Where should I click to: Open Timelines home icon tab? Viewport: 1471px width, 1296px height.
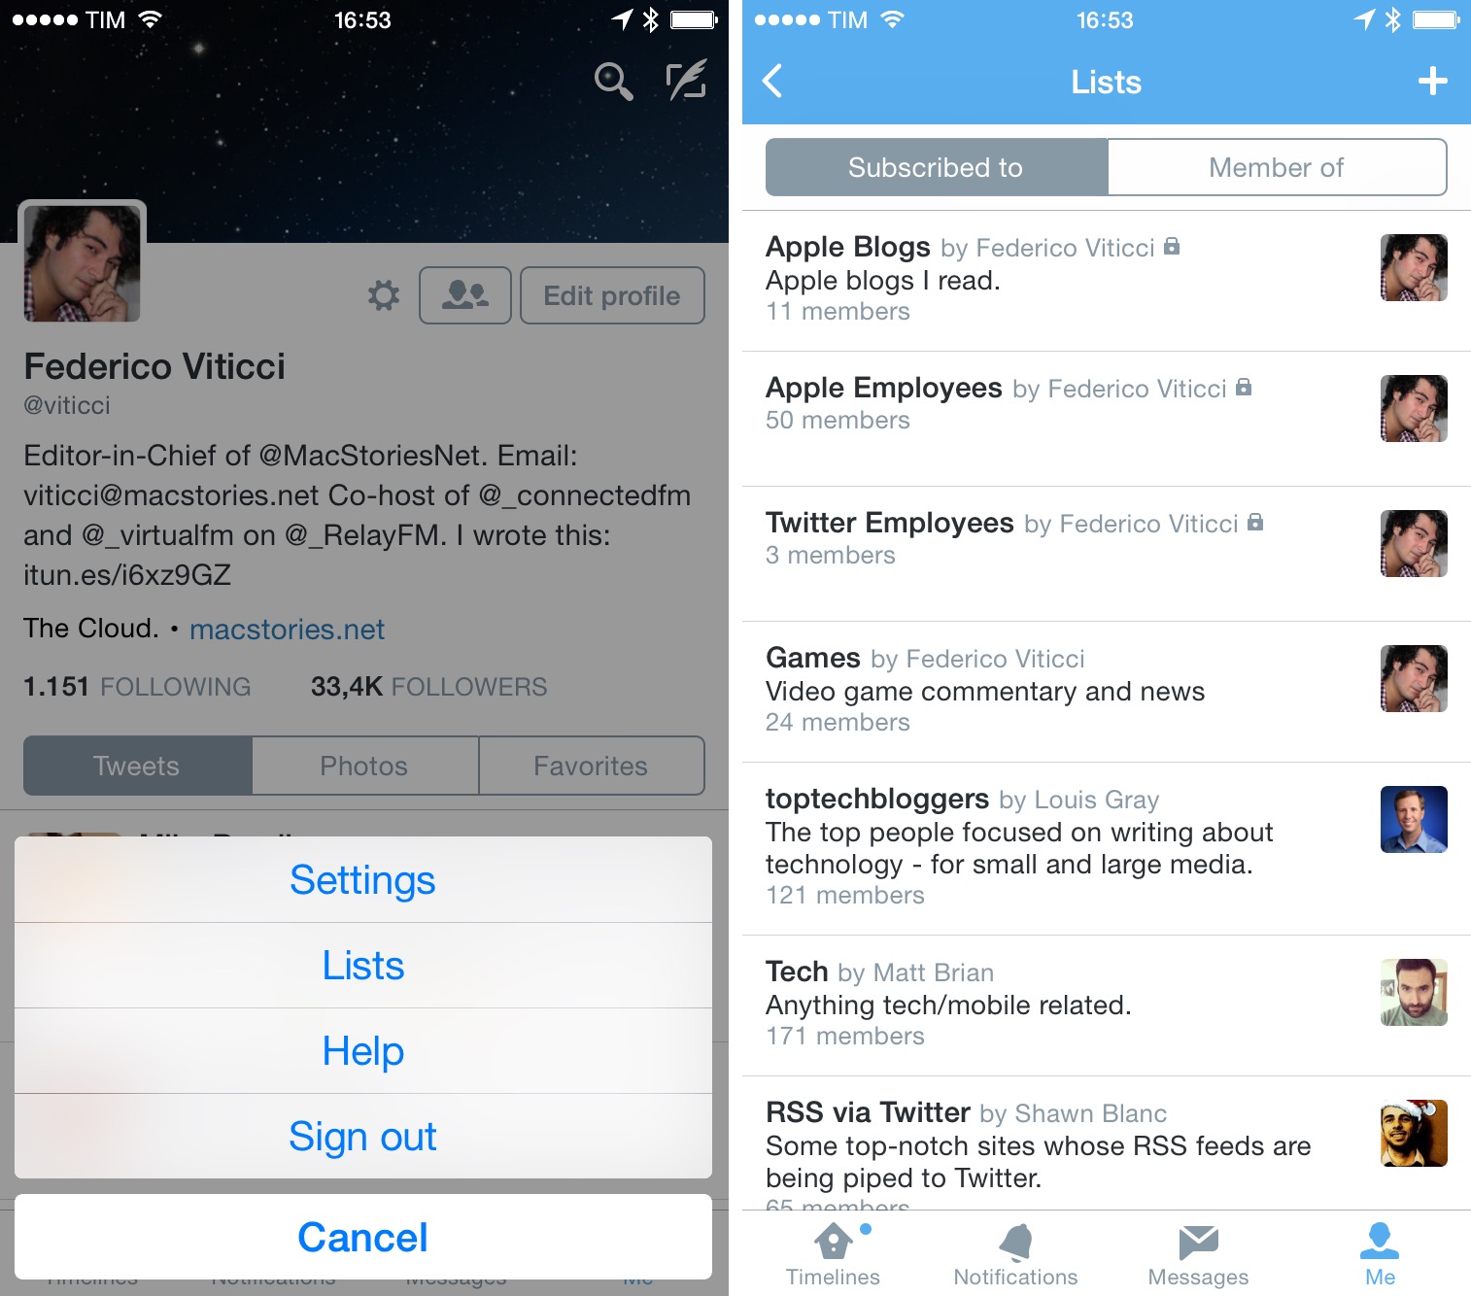click(833, 1255)
